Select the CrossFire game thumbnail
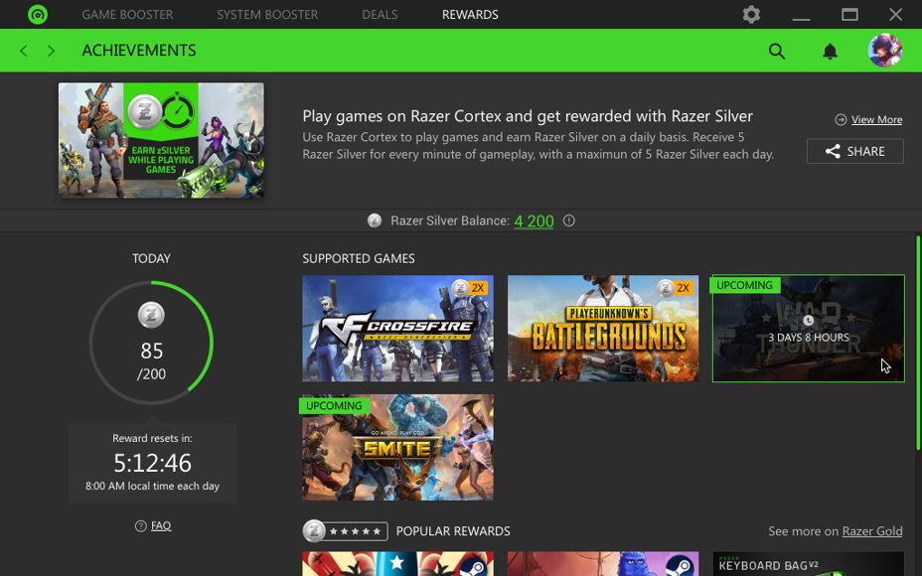Screen dimensions: 922x576 tap(397, 329)
